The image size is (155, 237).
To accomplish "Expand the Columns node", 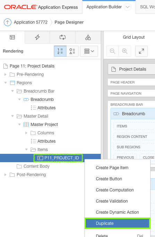I will [x=26, y=133].
